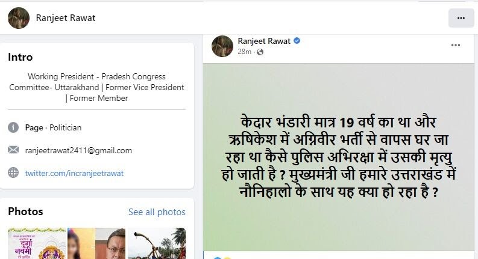
Task: Click the 28m post timestamp
Action: (245, 52)
